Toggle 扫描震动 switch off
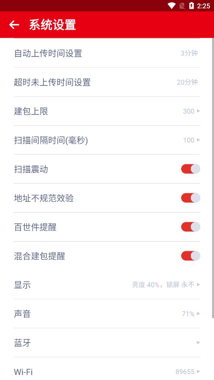The width and height of the screenshot is (214, 380). coord(190,169)
